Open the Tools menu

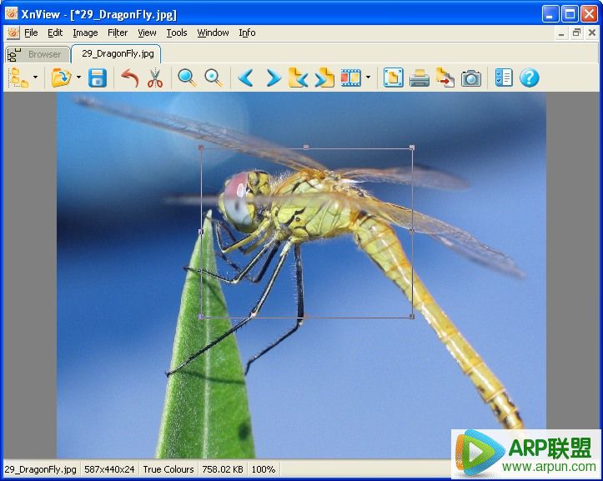coord(177,33)
